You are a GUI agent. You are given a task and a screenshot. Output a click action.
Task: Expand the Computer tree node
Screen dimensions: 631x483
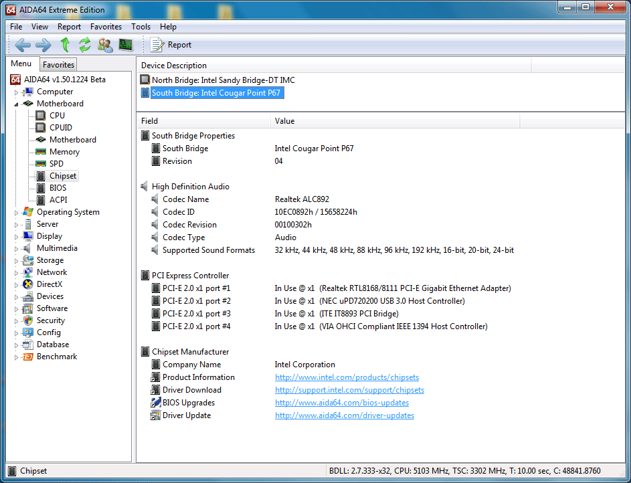(16, 92)
